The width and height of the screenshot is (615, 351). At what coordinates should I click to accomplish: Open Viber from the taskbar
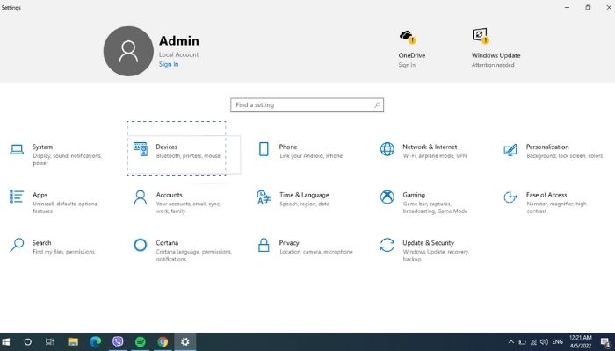coord(118,342)
